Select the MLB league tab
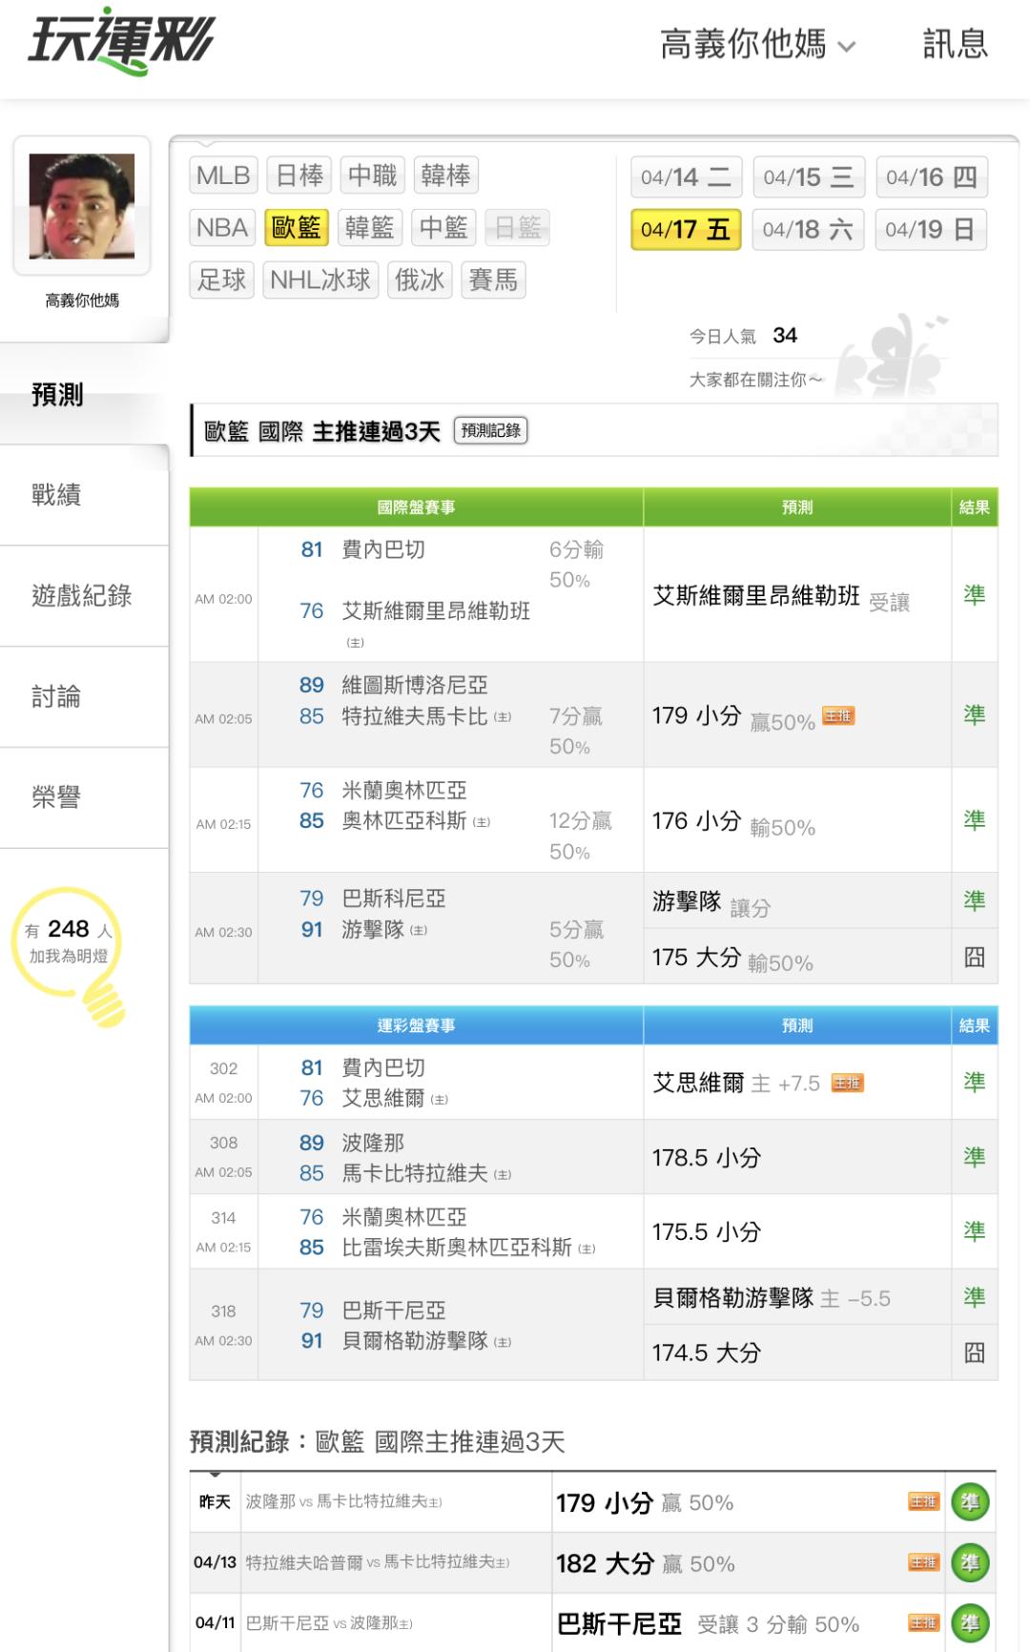Screen dimensions: 1030x1652 222,176
